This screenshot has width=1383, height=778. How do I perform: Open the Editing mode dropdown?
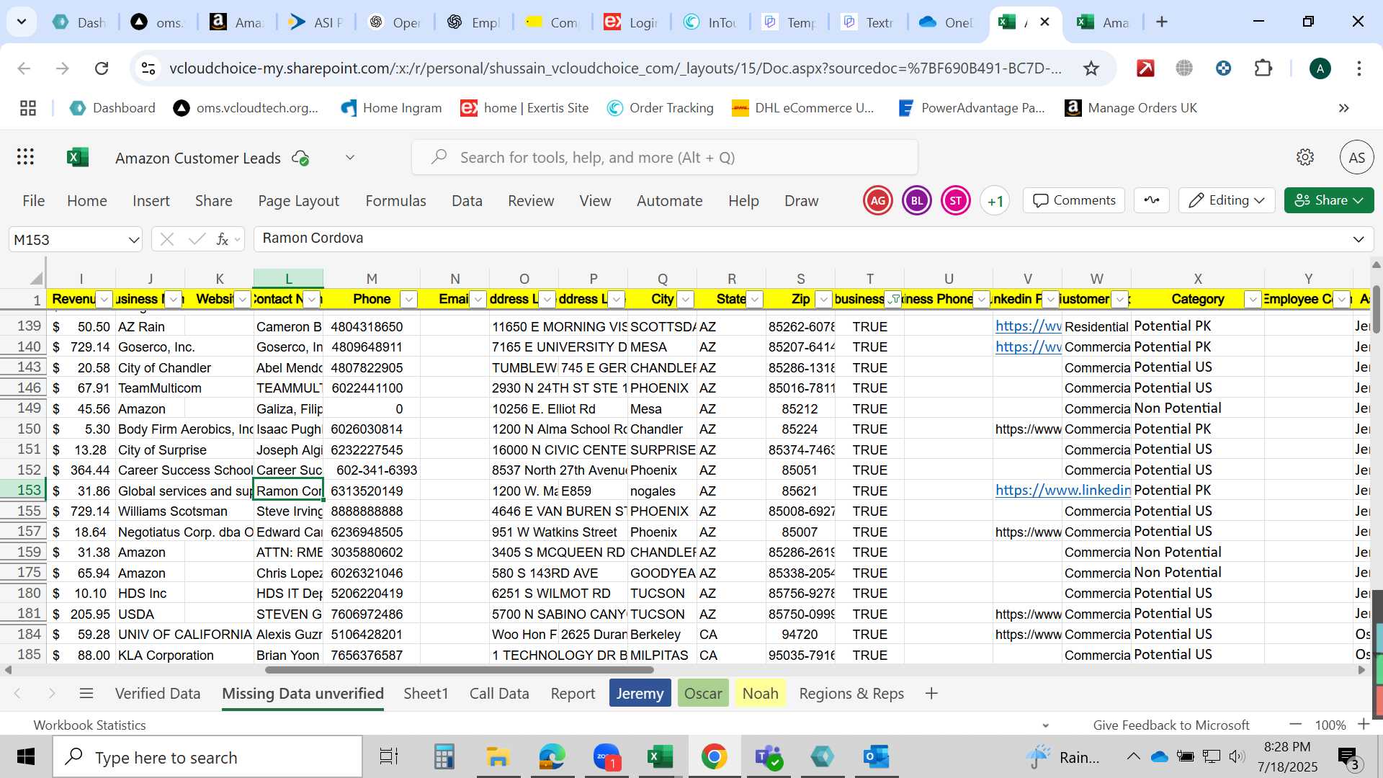pos(1227,200)
